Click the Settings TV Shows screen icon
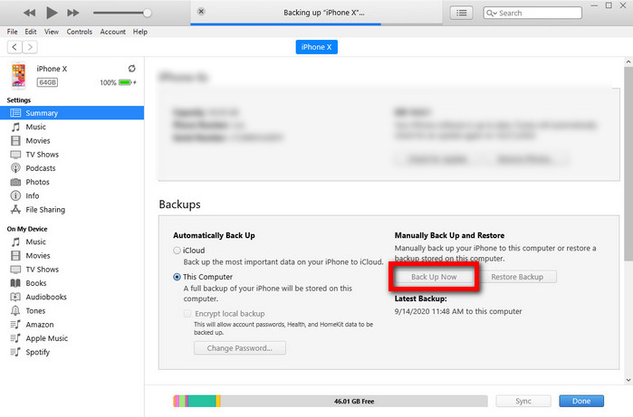633x417 pixels. tap(15, 155)
